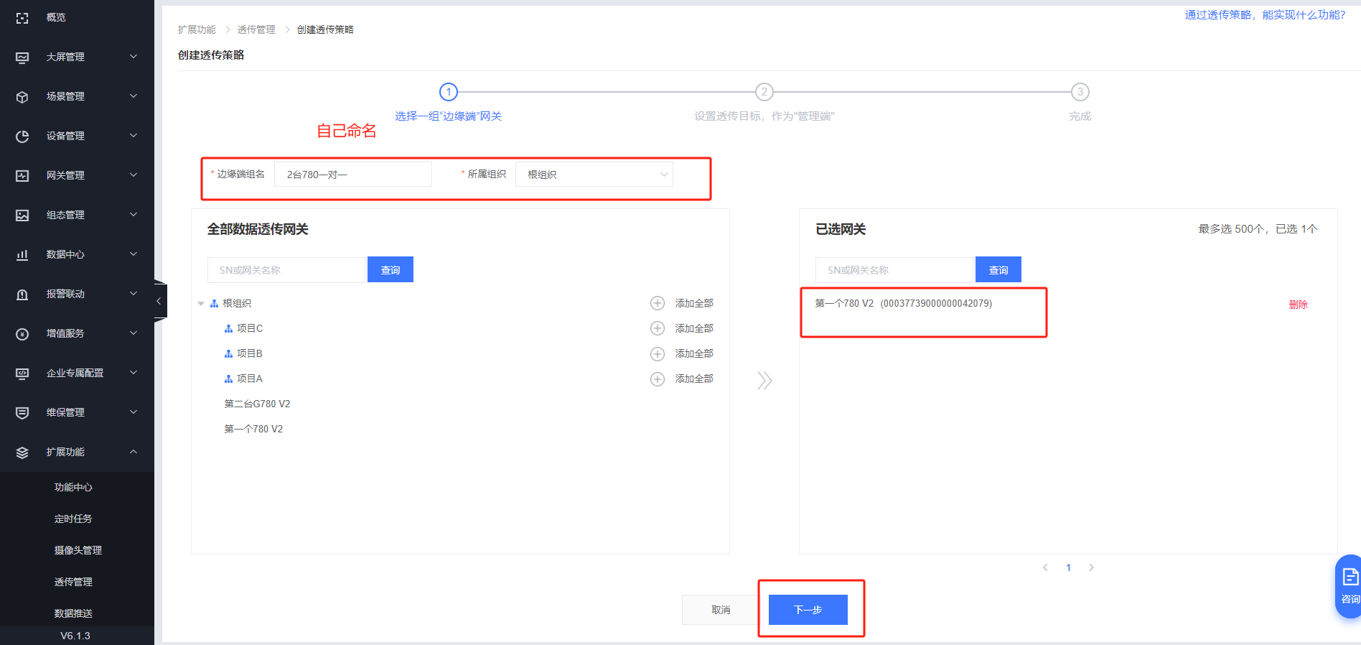Screen dimensions: 1361x645
Task: Click the 概览 overview icon in sidebar
Action: coord(22,18)
